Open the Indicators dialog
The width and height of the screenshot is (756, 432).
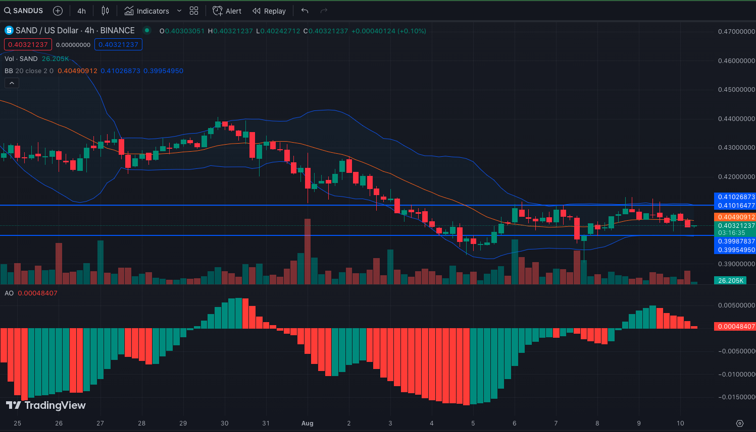point(147,11)
